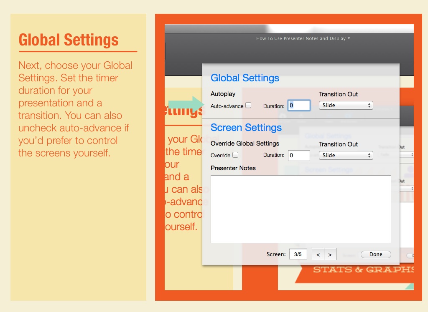The height and width of the screenshot is (312, 428).
Task: Click the blue Global Settings dialog heading
Action: 245,78
